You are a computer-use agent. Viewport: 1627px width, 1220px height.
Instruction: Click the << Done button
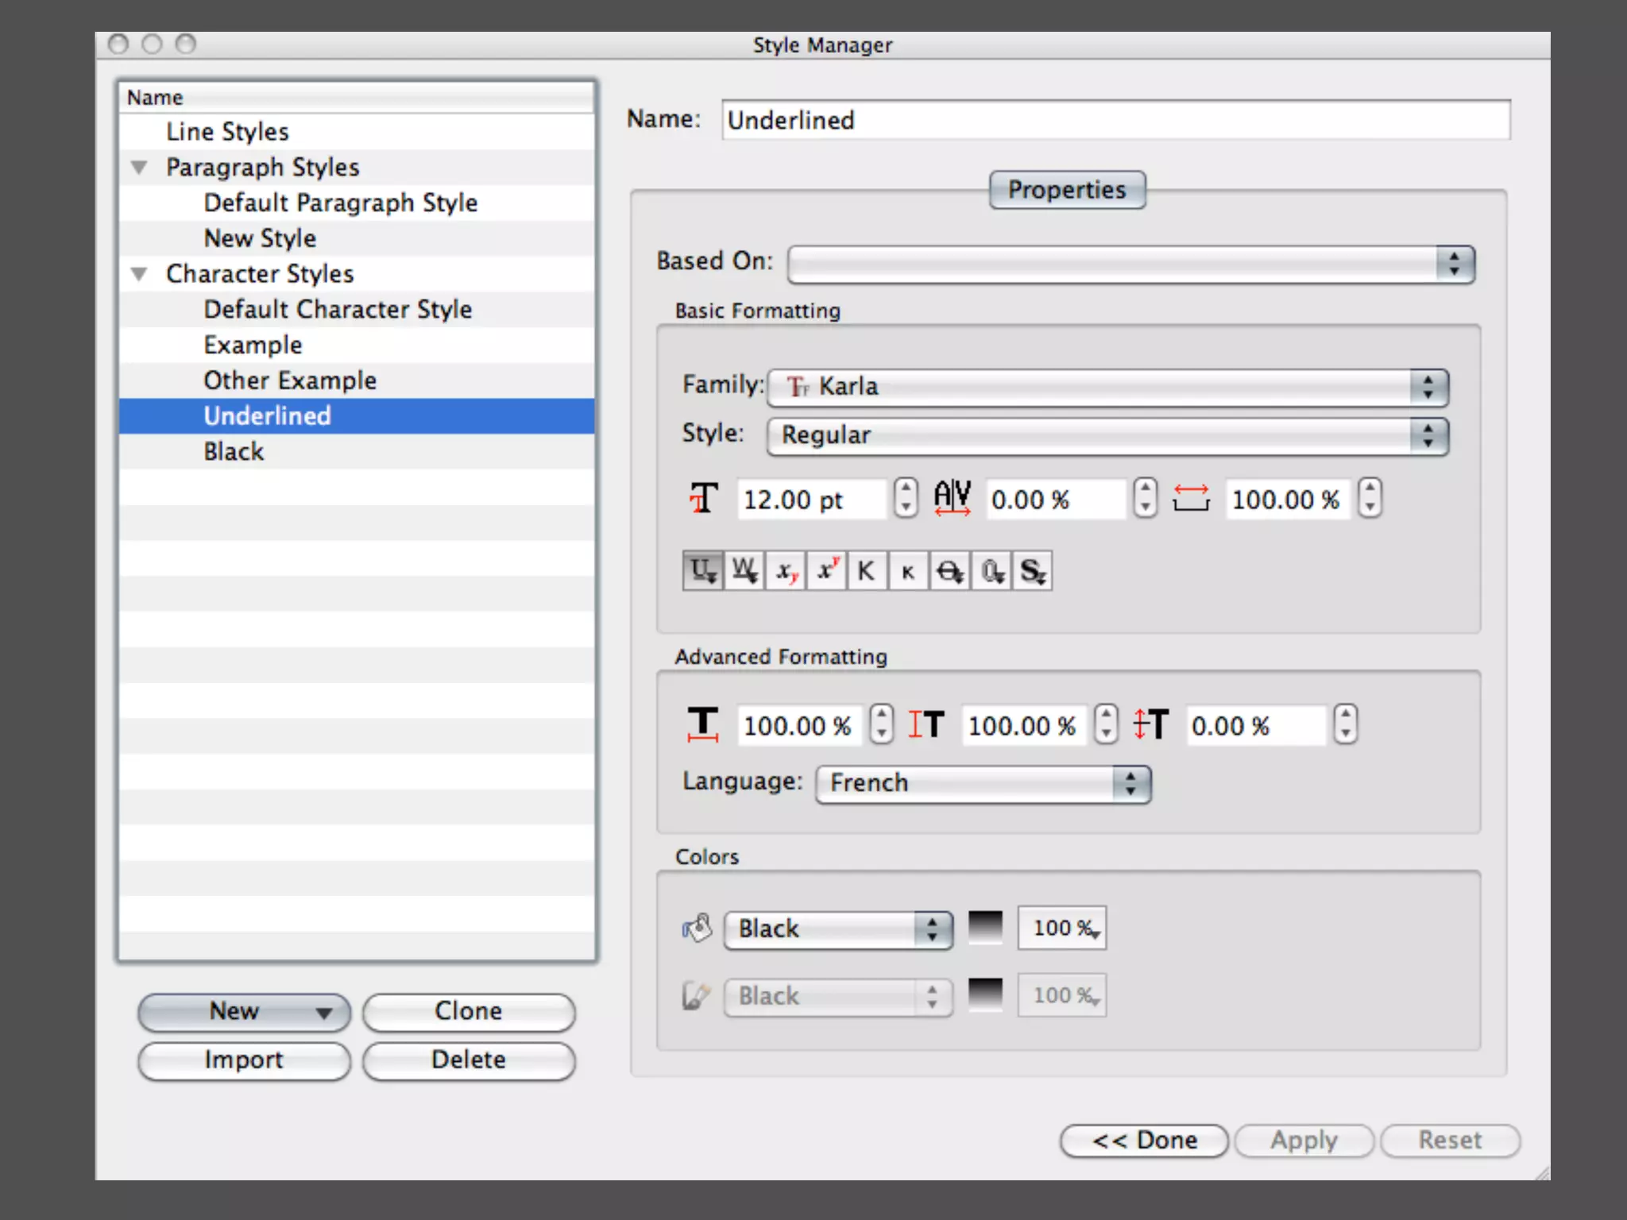1144,1141
